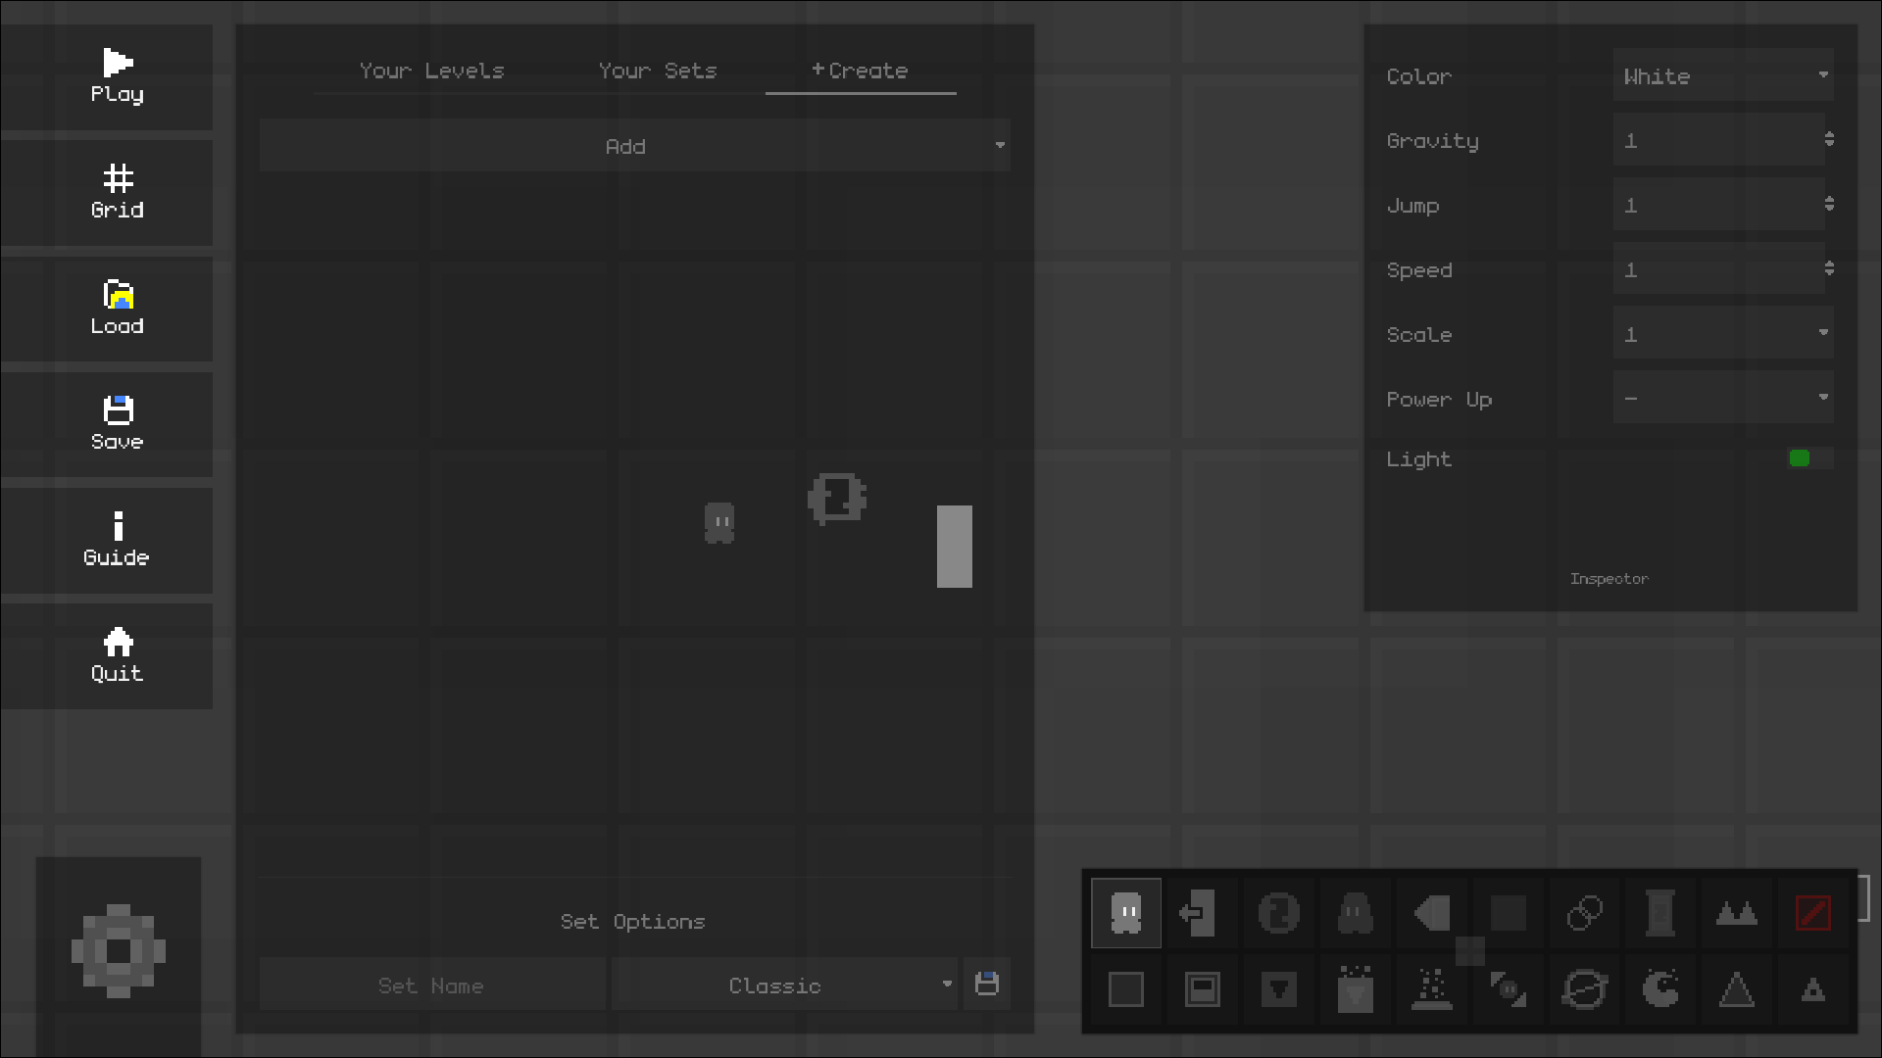The width and height of the screenshot is (1882, 1058).
Task: Select the chain link palette tile
Action: (x=1585, y=913)
